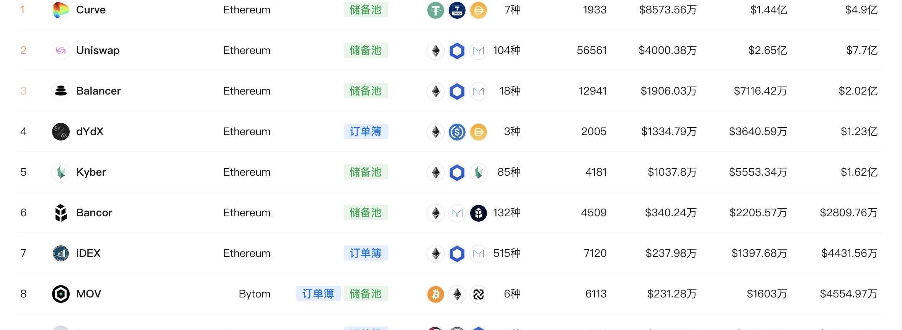Viewport: 902px width, 330px height.
Task: Click the Bitcoin token icon in MOV row
Action: coord(435,294)
